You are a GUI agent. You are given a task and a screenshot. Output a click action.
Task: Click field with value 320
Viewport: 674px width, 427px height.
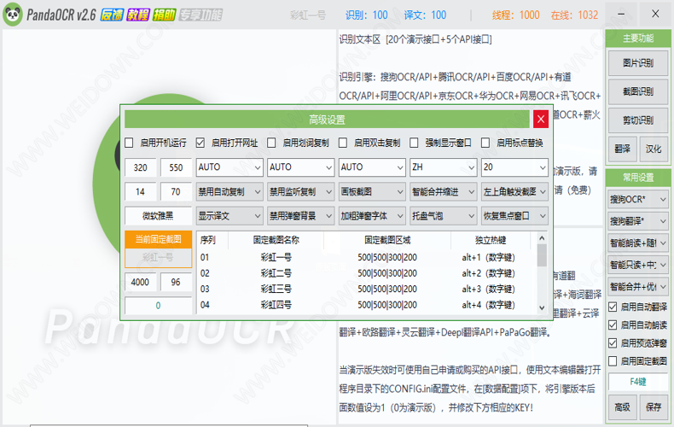(x=140, y=167)
